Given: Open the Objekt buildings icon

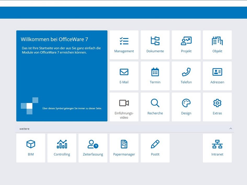Looking at the screenshot, I should (x=217, y=41).
